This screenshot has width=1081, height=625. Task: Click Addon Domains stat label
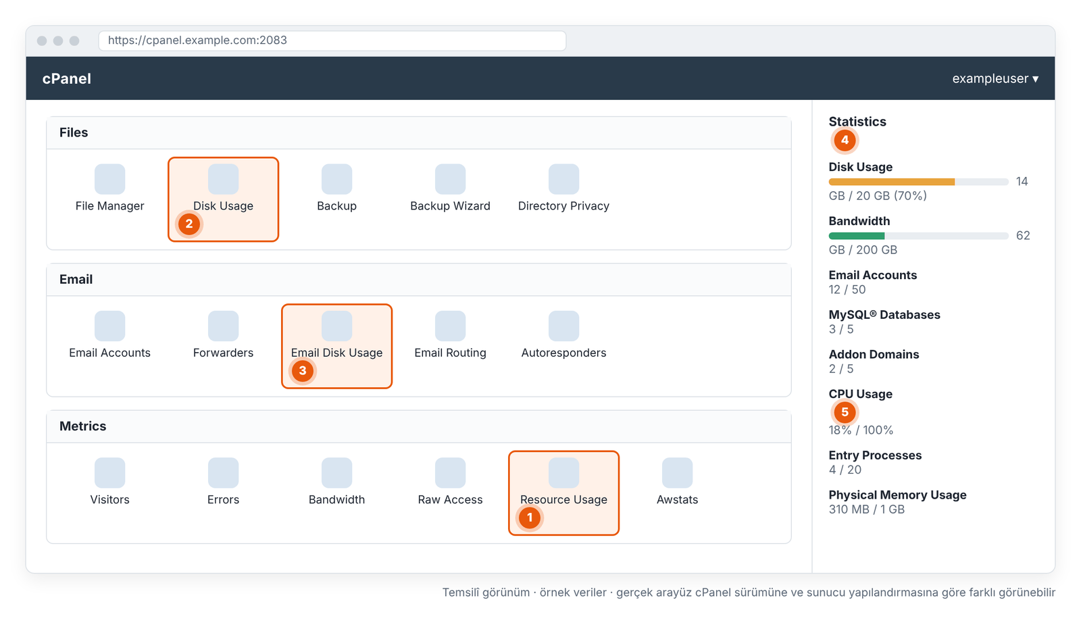[874, 355]
